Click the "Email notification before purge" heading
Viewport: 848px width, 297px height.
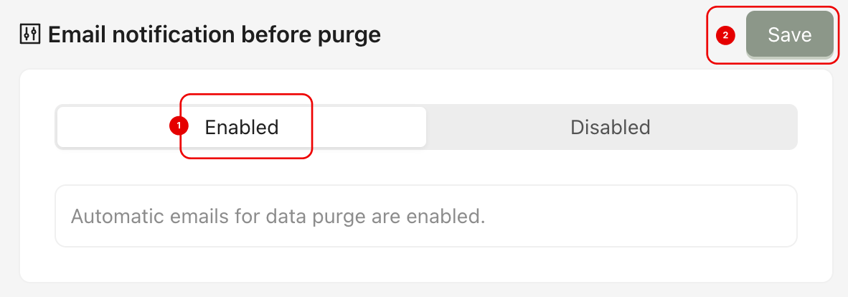click(214, 34)
